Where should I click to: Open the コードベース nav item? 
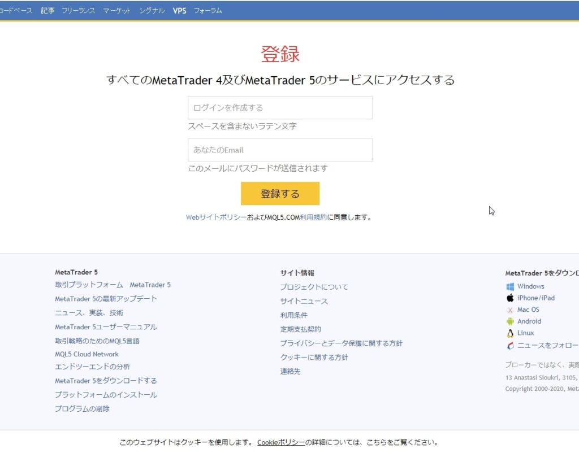(16, 11)
